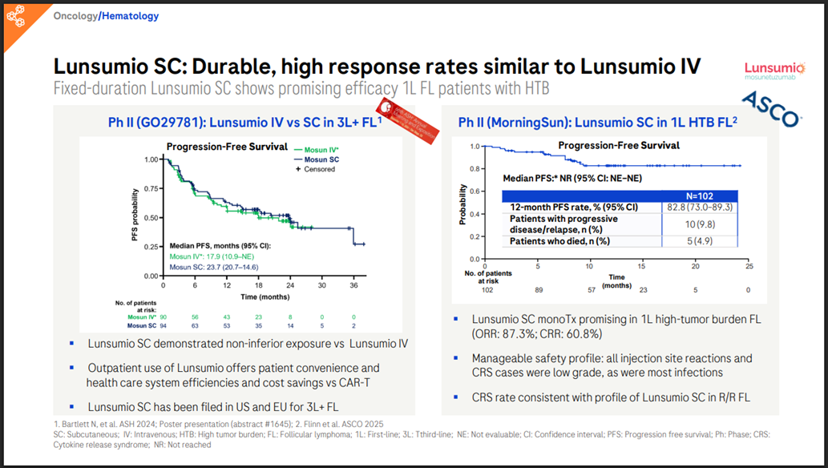Click the value 'Mosun IV*: 17.9 (10.9–NE)'
The width and height of the screenshot is (828, 468).
click(212, 256)
